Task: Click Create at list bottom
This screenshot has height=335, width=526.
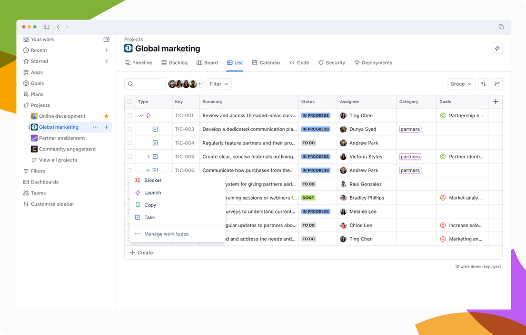Action: pyautogui.click(x=141, y=252)
